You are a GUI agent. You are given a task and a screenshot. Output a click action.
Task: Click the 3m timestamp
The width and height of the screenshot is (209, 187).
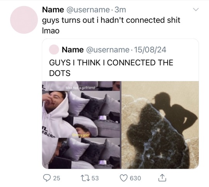coord(120,10)
